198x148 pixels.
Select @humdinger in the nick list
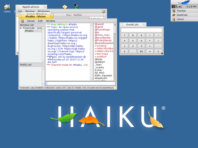point(102,30)
